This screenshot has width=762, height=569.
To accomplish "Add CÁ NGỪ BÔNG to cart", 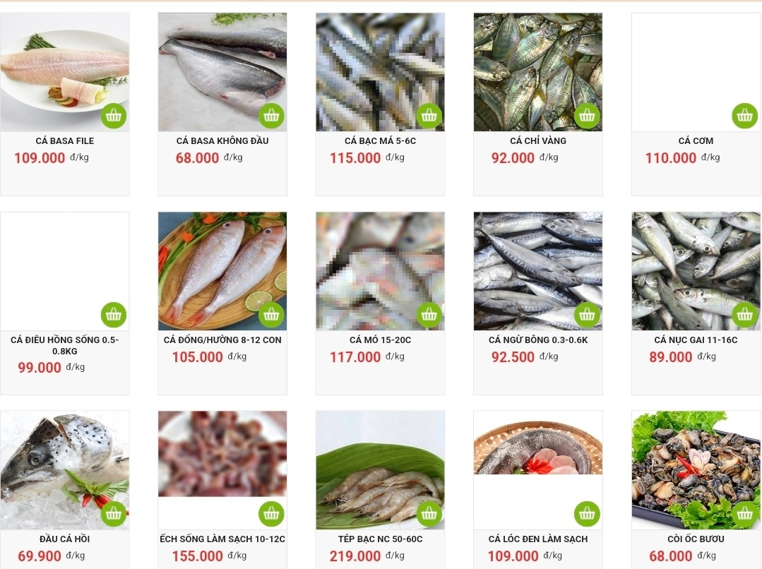I will point(587,315).
